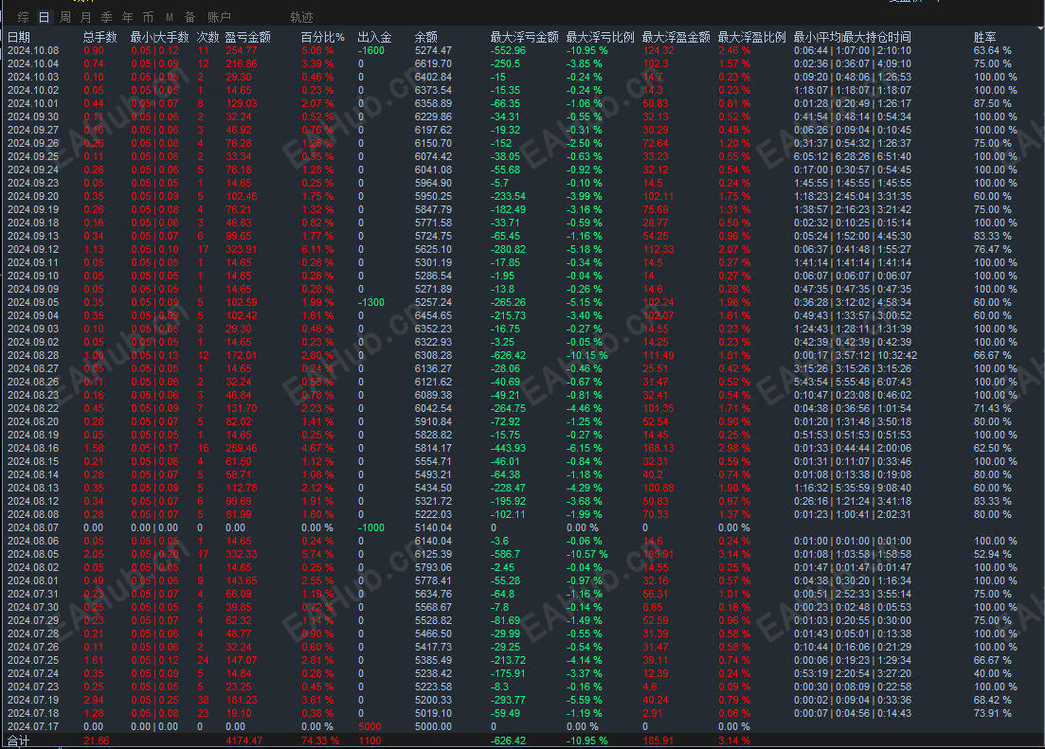Switch to the 账户 account tab

point(219,17)
